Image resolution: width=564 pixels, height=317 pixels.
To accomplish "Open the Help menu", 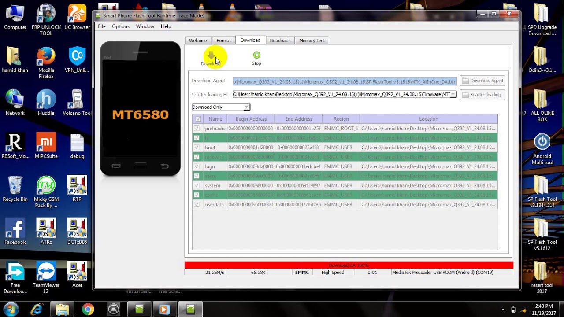I will pyautogui.click(x=166, y=26).
